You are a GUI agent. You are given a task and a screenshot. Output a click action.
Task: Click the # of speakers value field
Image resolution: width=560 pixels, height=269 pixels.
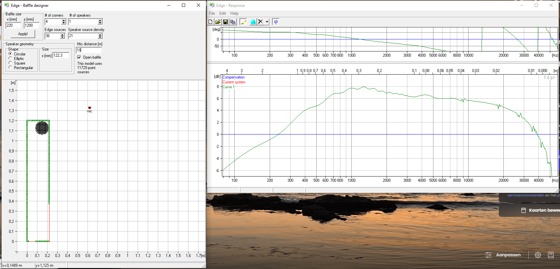[83, 21]
